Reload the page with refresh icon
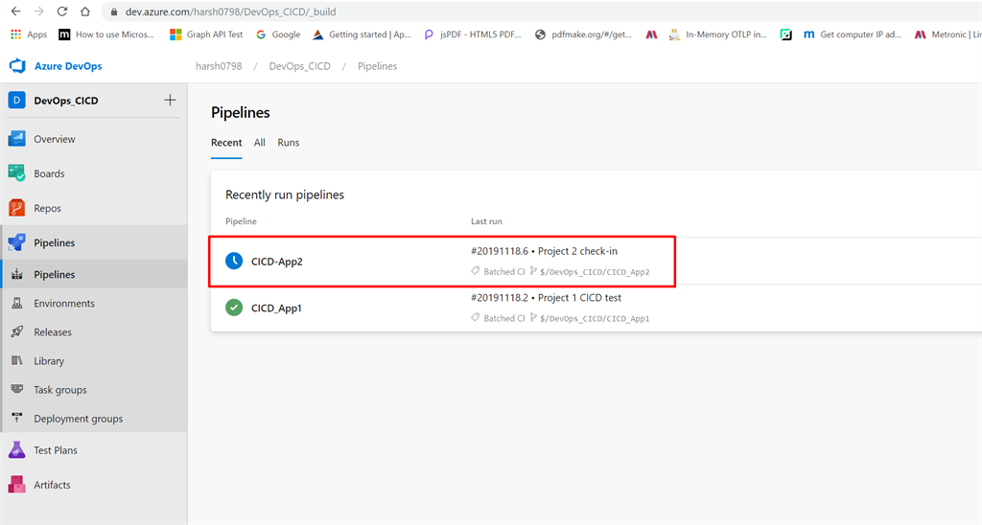 tap(62, 11)
